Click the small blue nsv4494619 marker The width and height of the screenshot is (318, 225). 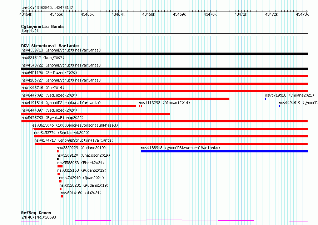pos(279,106)
